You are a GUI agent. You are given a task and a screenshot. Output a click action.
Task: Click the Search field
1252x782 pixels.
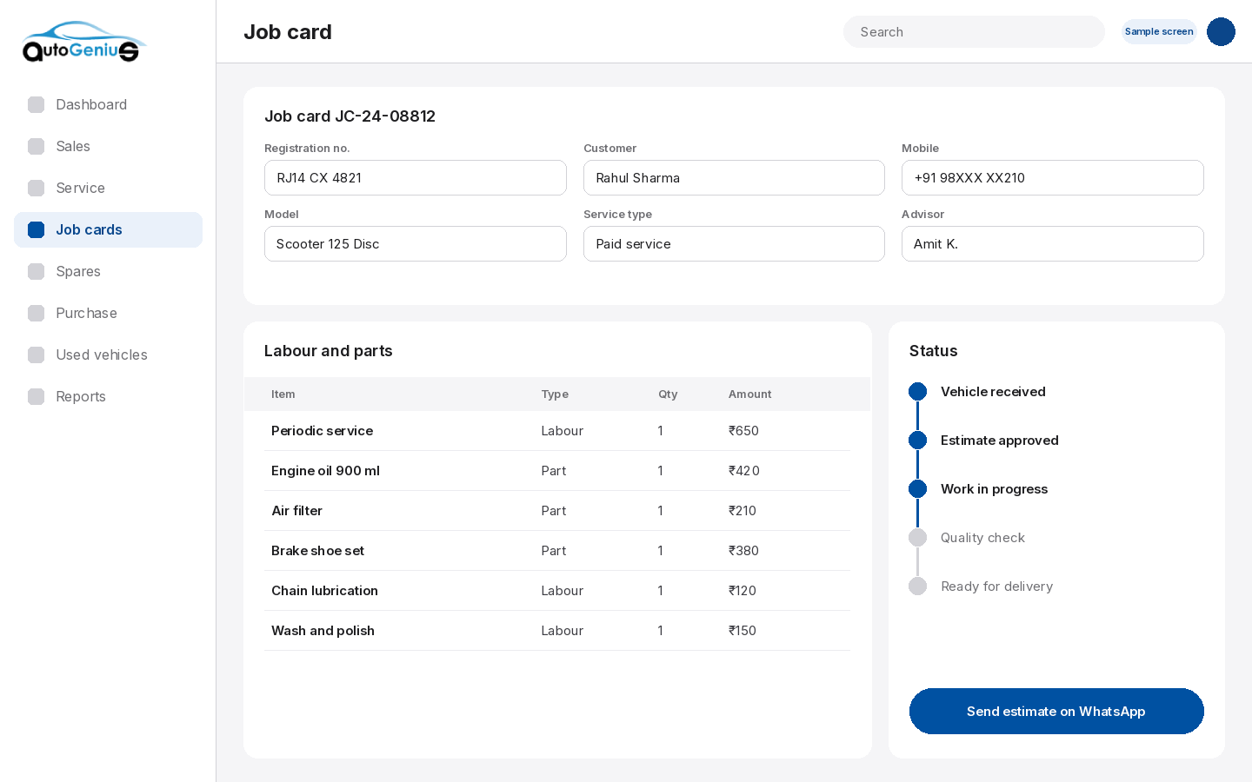click(x=974, y=31)
